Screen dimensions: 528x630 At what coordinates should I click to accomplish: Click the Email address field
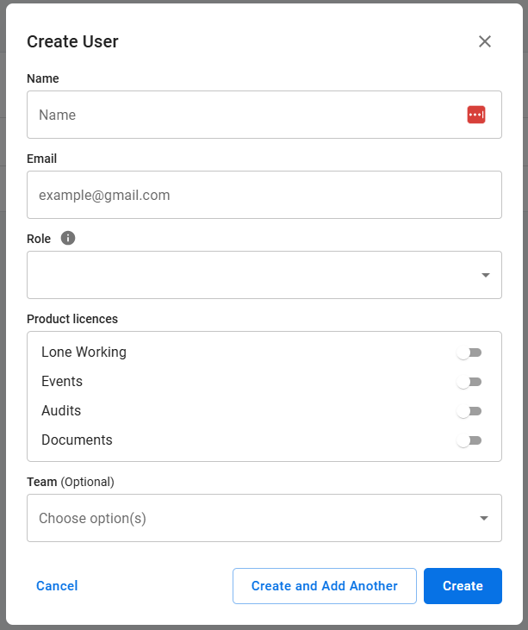[264, 195]
